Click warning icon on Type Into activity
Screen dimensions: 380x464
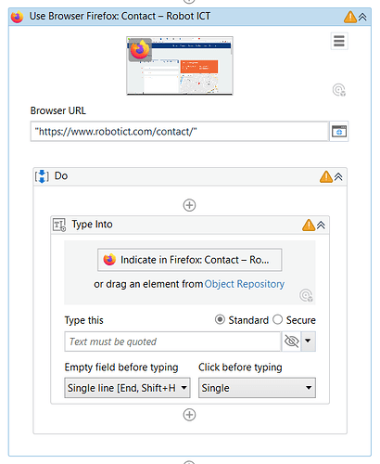tap(309, 225)
